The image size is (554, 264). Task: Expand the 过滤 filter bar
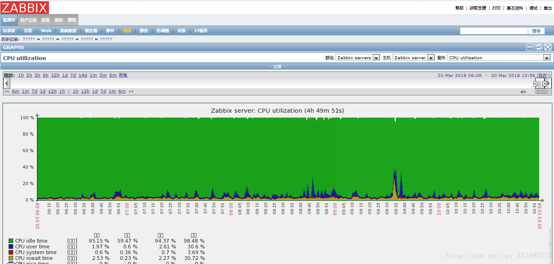click(x=277, y=66)
